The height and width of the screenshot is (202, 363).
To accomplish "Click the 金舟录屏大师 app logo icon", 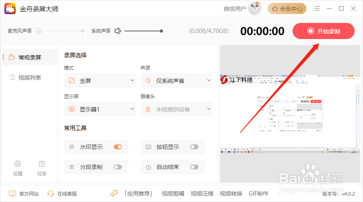I will [10, 8].
